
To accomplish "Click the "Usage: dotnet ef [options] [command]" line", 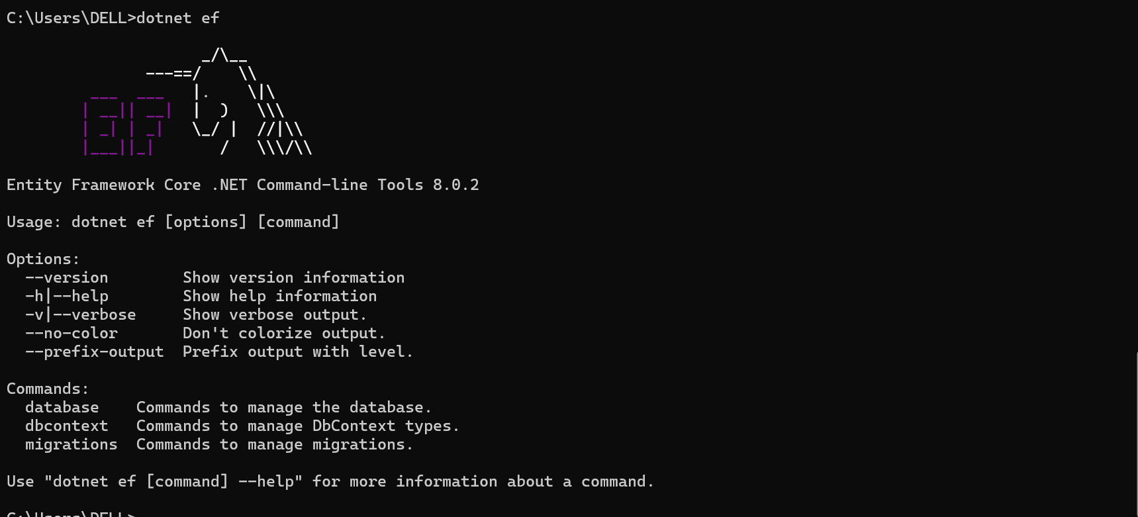I will (x=173, y=222).
